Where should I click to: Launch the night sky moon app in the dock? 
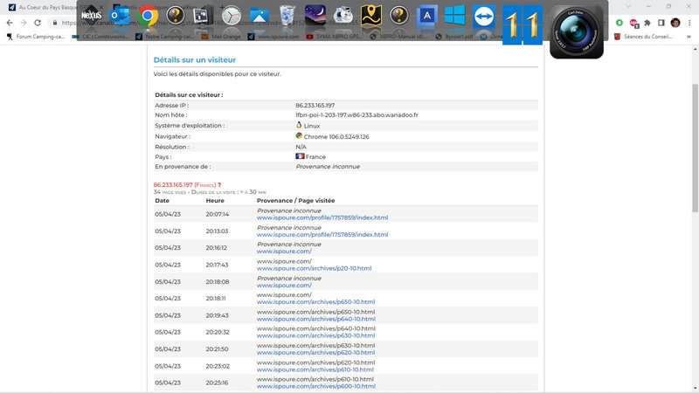(x=315, y=16)
